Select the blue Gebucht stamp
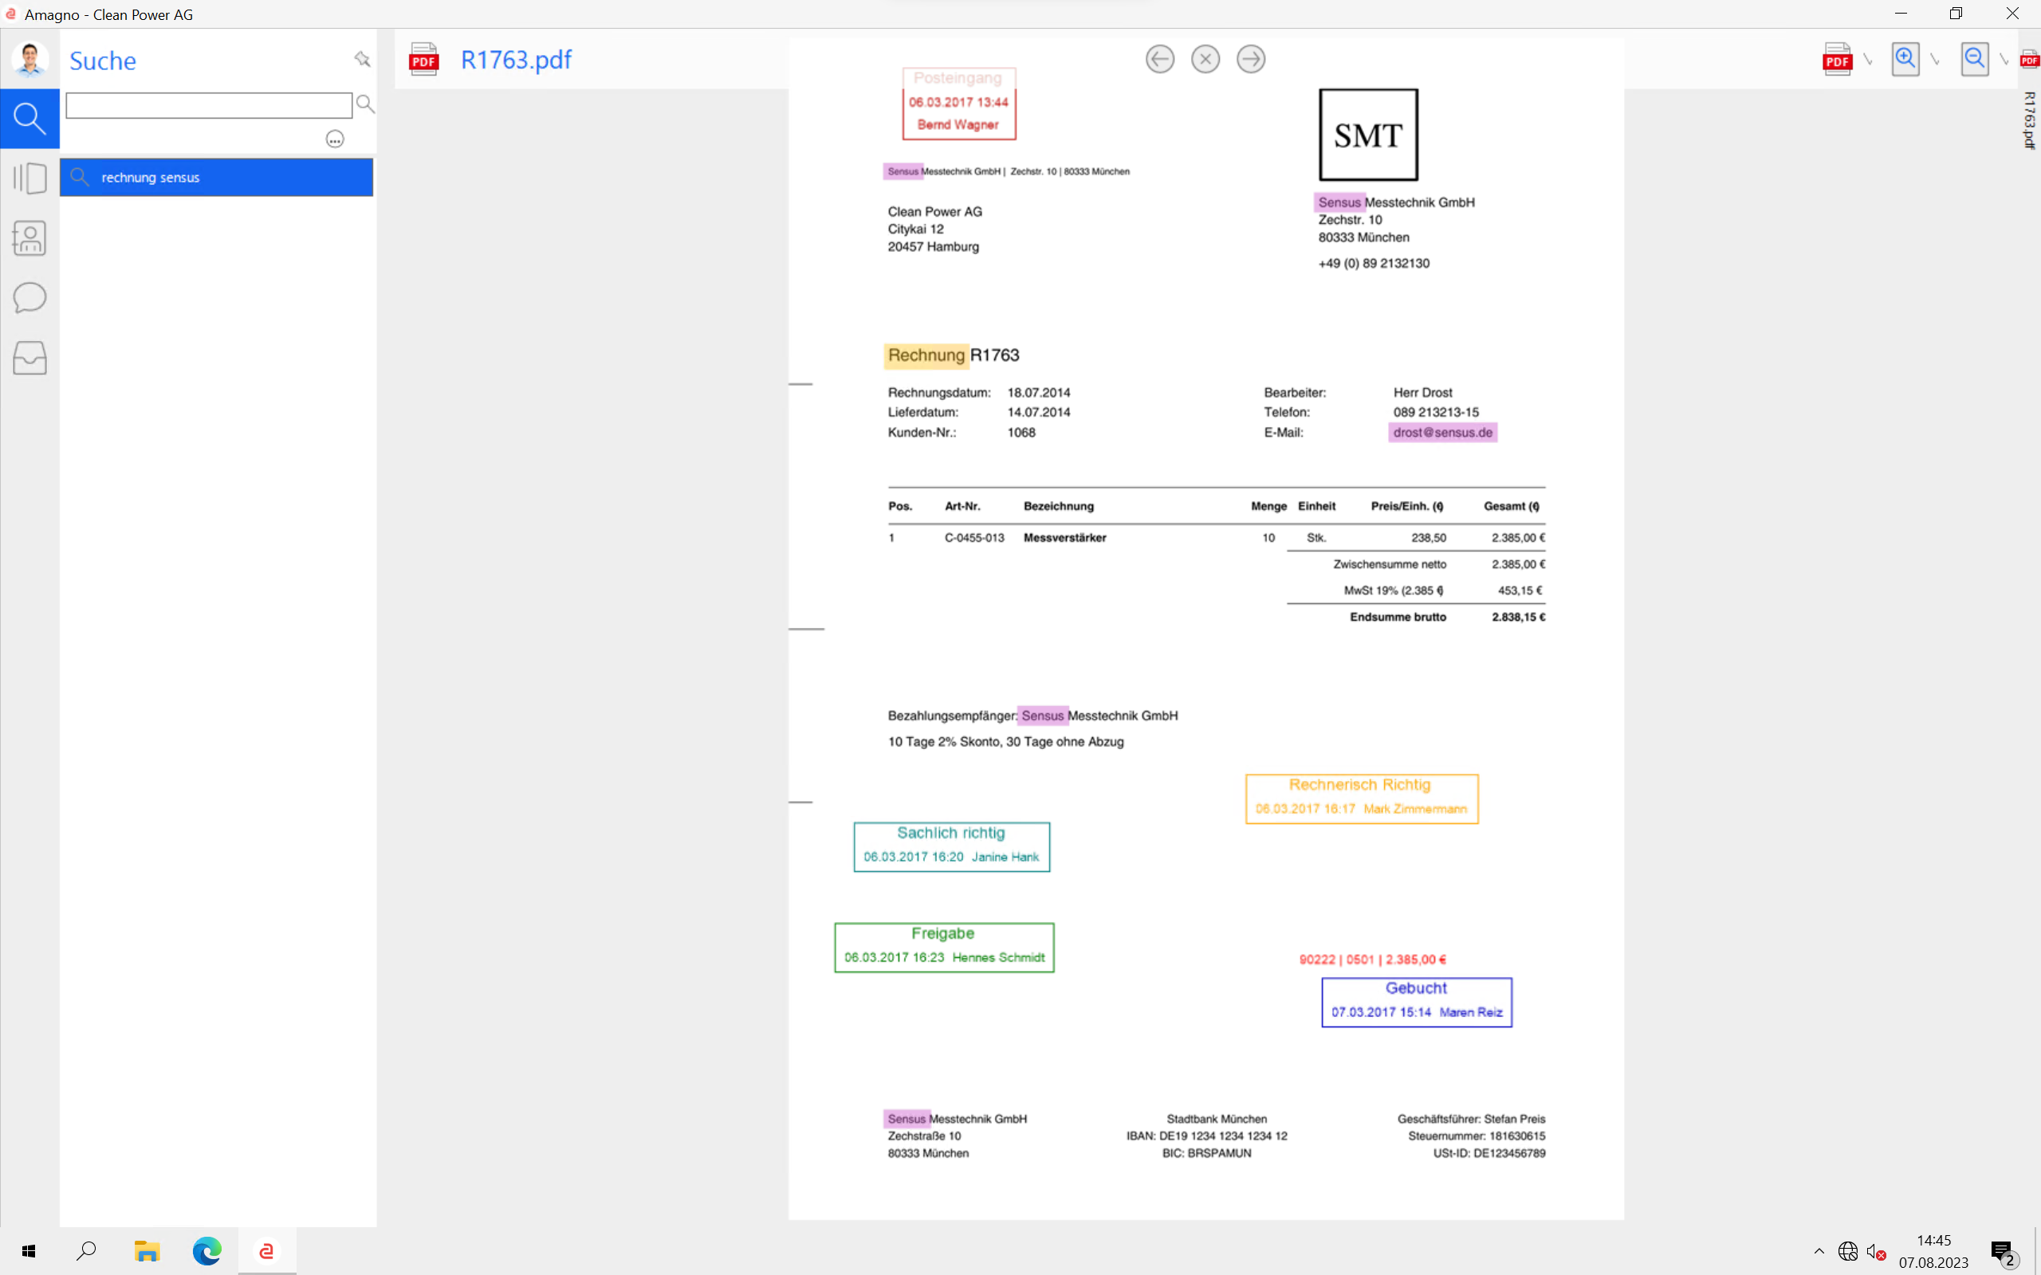Screen dimensions: 2041x1275 (x=1417, y=1002)
